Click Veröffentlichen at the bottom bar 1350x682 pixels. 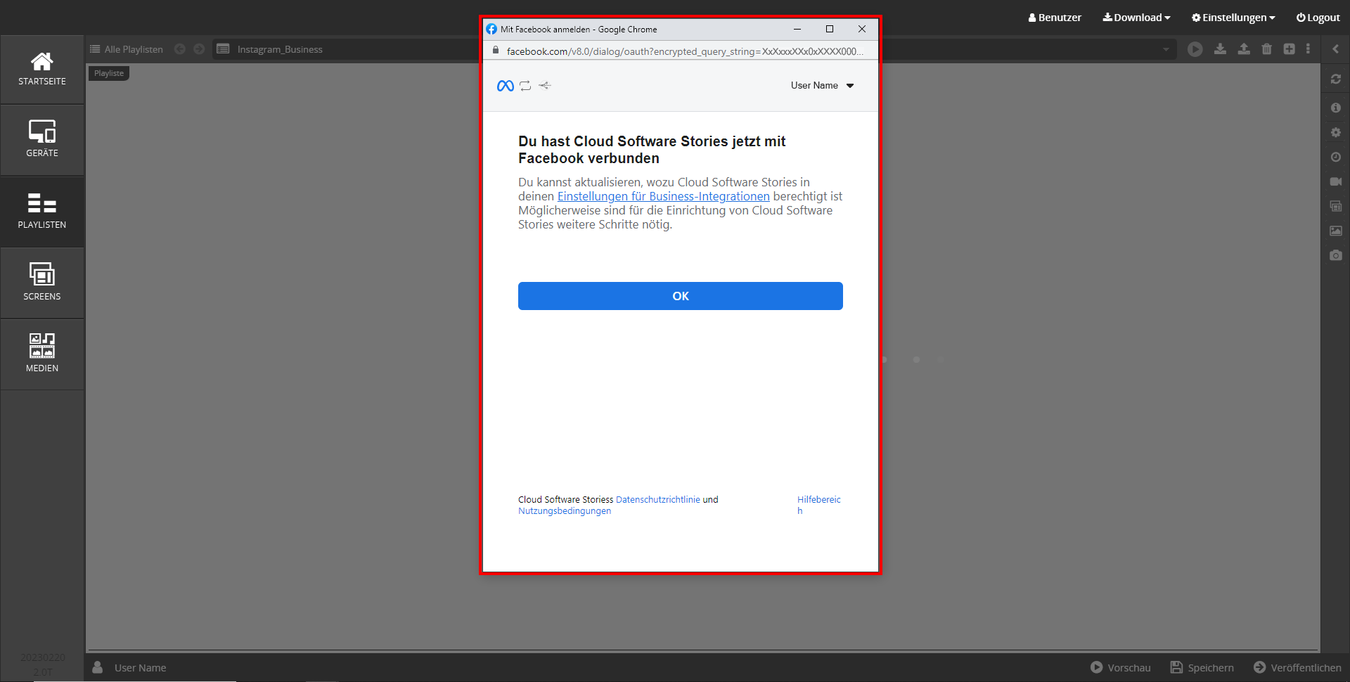[x=1297, y=667]
